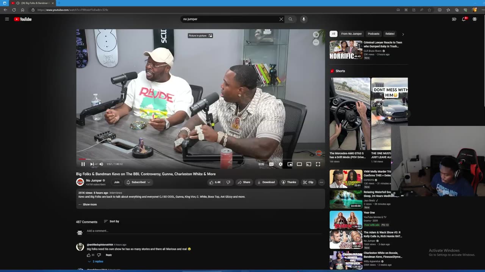Enter full screen mode
The width and height of the screenshot is (485, 272).
pyautogui.click(x=318, y=164)
